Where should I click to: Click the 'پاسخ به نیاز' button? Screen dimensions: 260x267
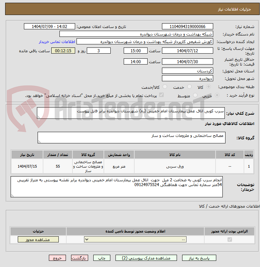click(199, 258)
